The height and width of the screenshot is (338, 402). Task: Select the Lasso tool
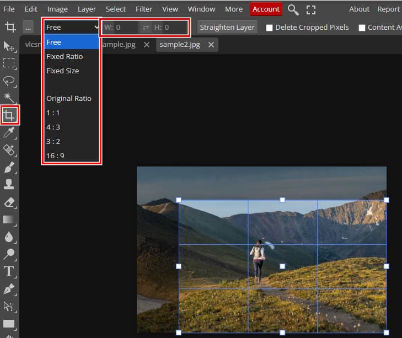(9, 81)
